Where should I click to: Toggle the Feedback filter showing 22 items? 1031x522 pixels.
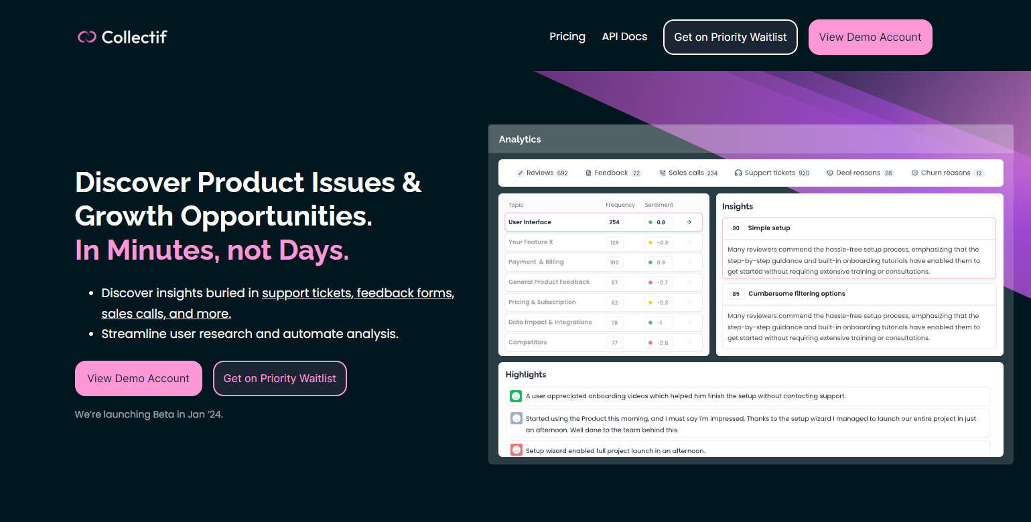pos(612,173)
